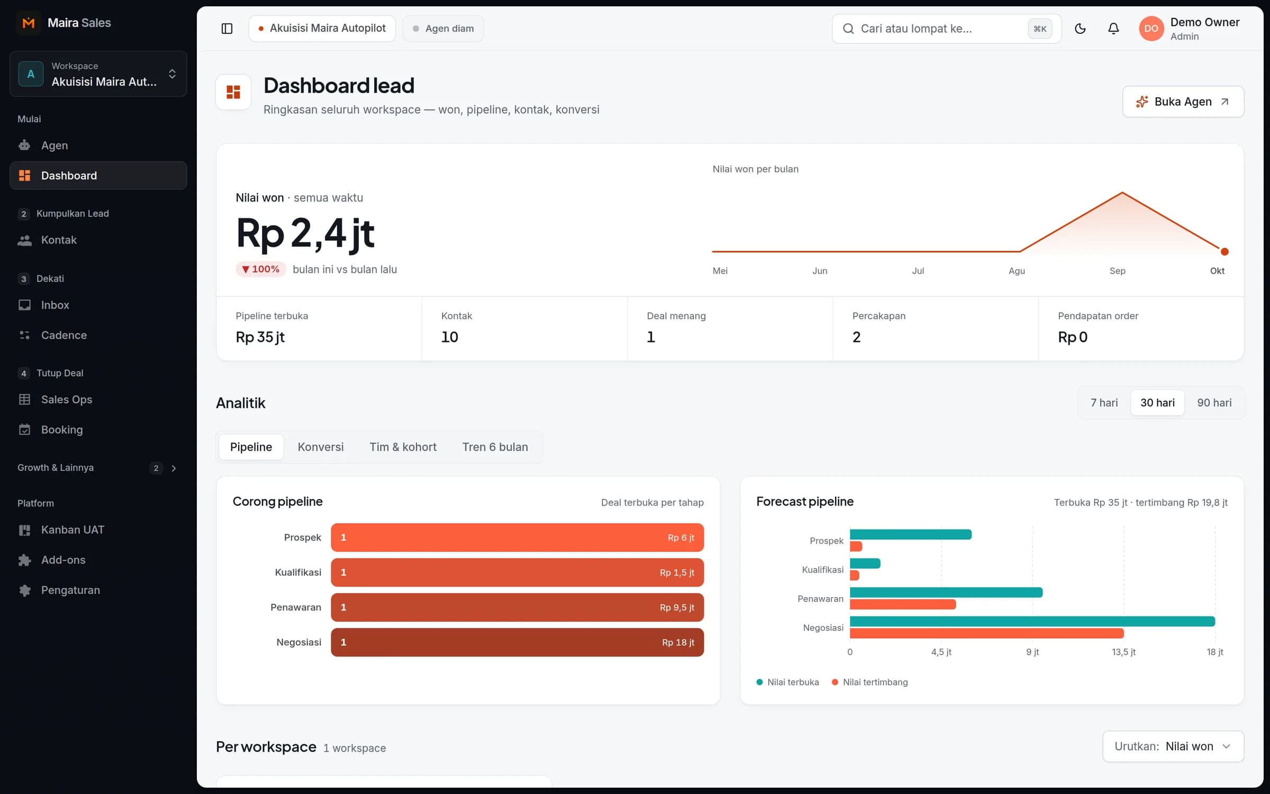The image size is (1270, 794).
Task: Switch to the Tren 6 bulan tab
Action: point(495,447)
